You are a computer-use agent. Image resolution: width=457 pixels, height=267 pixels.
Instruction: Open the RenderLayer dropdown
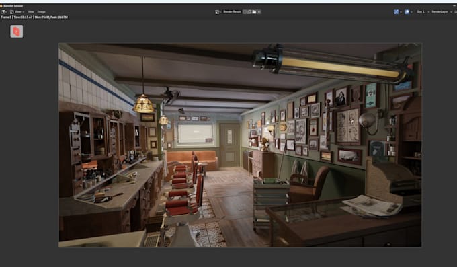(442, 12)
